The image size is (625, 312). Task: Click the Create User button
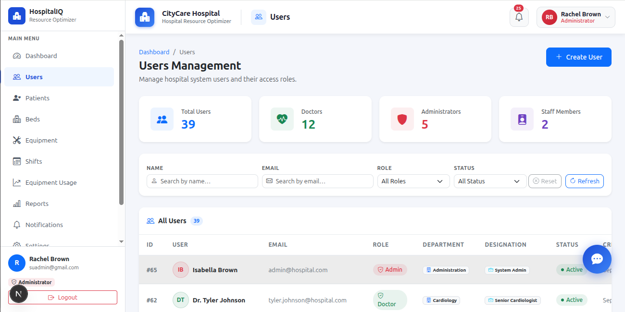pos(579,57)
